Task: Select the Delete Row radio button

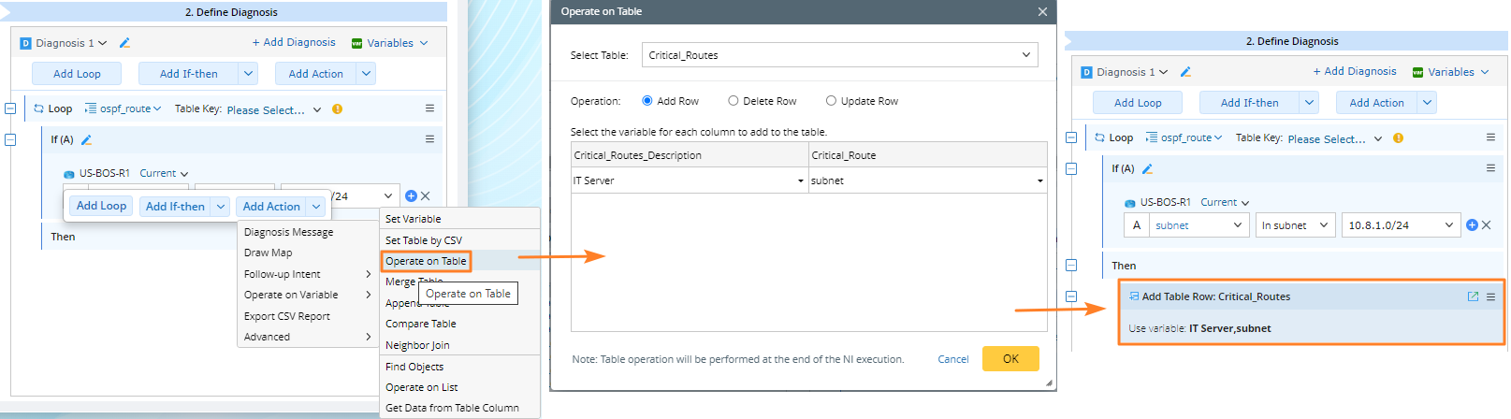Action: point(734,101)
